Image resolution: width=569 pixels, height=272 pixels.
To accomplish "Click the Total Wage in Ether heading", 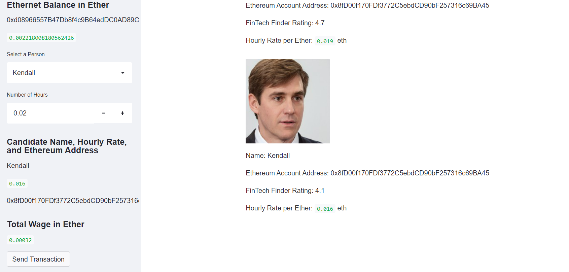I will pos(45,225).
